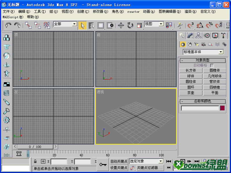
Task: Activate the Select Object arrow tool
Action: point(82,25)
